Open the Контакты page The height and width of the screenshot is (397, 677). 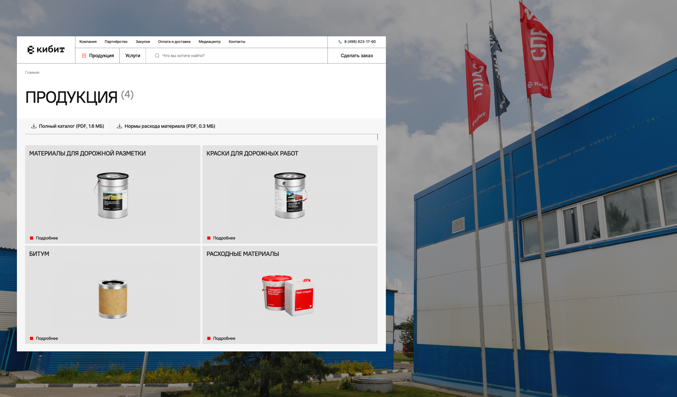point(237,42)
